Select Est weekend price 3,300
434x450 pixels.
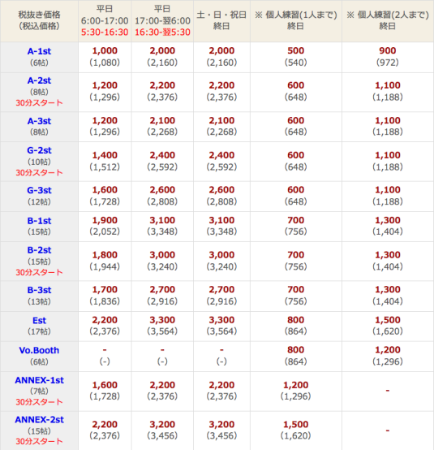pos(221,320)
